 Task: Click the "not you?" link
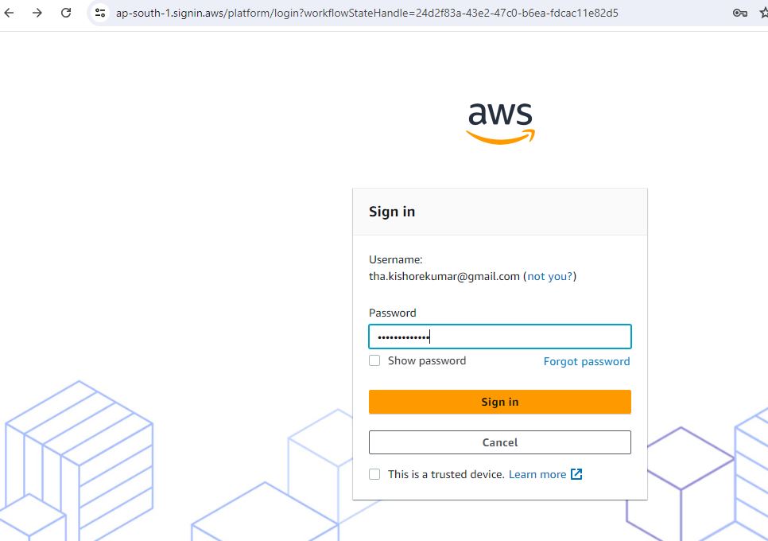click(x=549, y=276)
